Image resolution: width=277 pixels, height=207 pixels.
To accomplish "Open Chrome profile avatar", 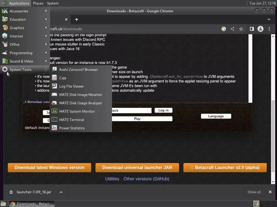I will tap(260, 29).
